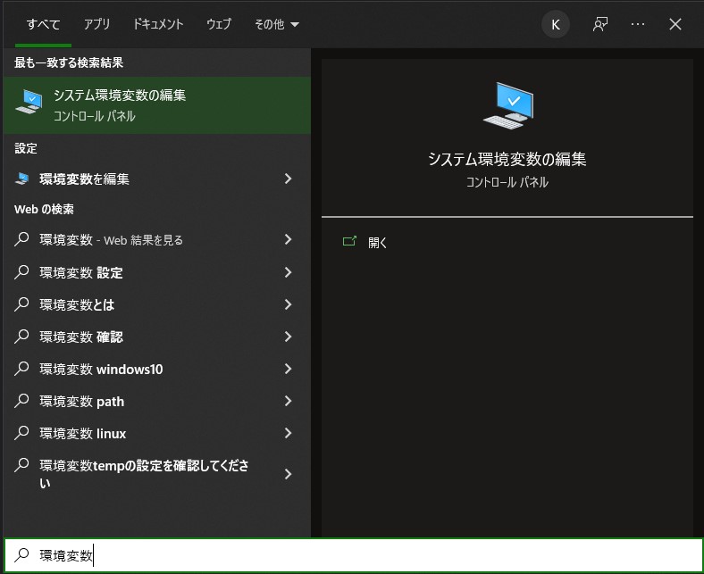Image resolution: width=704 pixels, height=574 pixels.
Task: Click the small icon beside 環境変数を編集
Action: pyautogui.click(x=21, y=179)
